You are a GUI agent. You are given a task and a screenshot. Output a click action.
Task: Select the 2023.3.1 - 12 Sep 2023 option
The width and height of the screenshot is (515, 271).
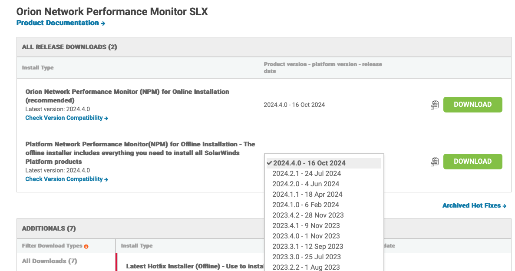click(307, 247)
